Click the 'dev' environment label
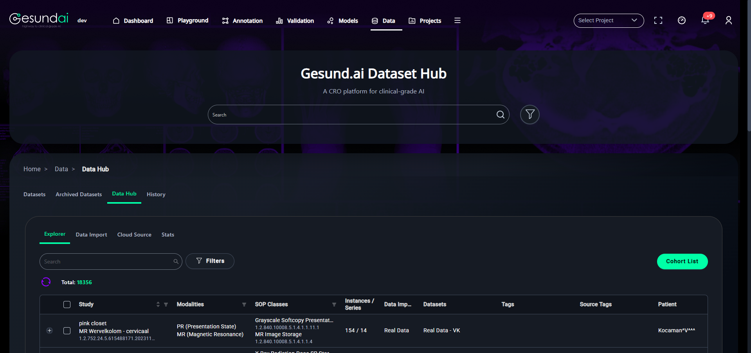The width and height of the screenshot is (751, 353). (x=82, y=20)
